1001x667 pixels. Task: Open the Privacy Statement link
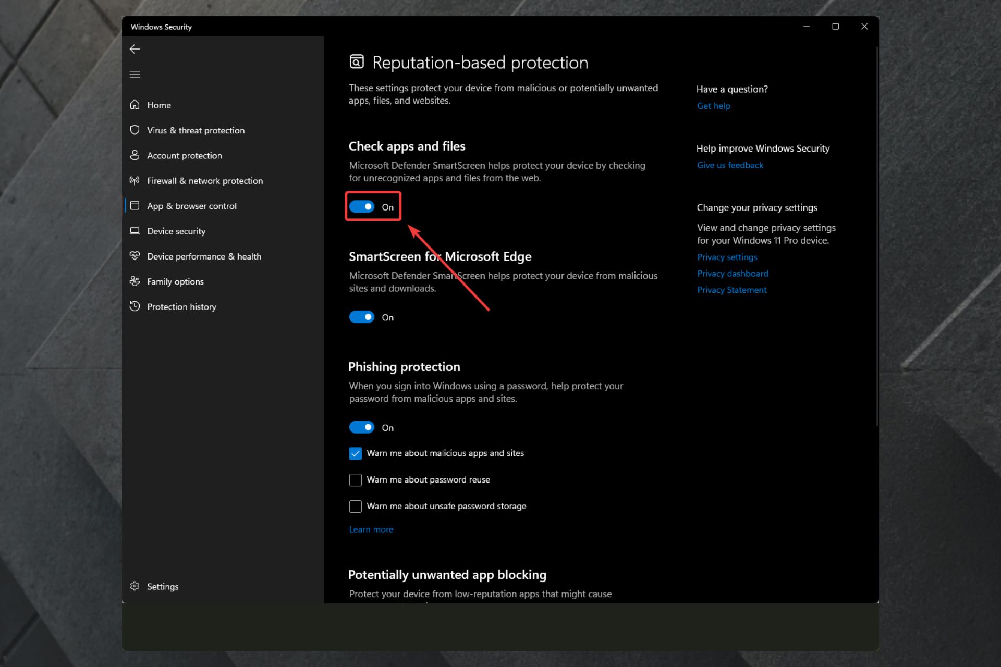pos(731,290)
